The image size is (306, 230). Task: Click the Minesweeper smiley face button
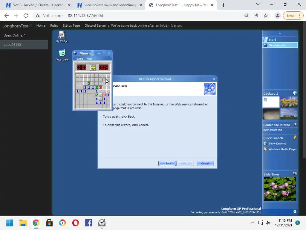coord(93,67)
